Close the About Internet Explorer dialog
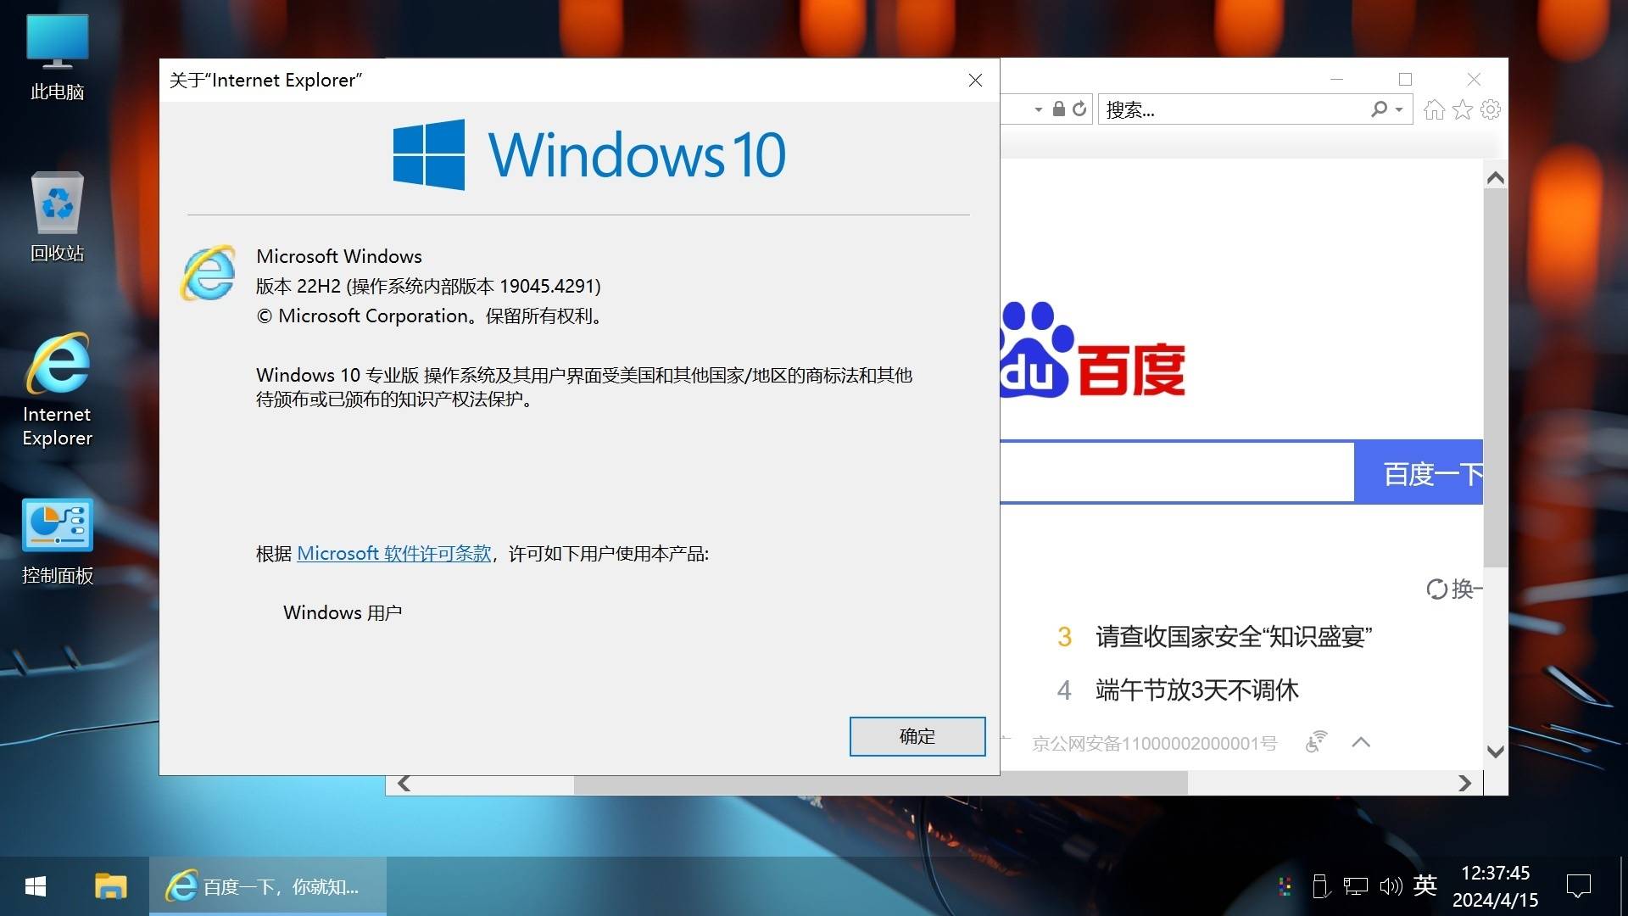Screen dimensions: 1628x916 [975, 80]
